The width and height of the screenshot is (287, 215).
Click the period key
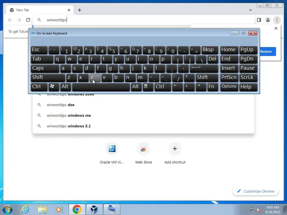(165, 78)
